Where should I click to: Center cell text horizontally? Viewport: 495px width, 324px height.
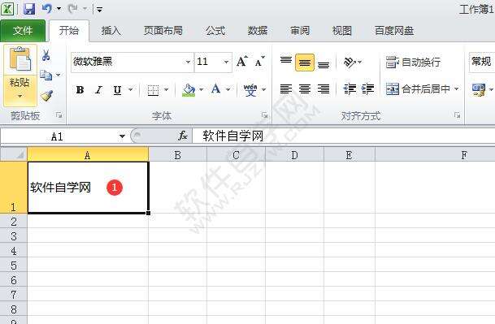(x=305, y=89)
